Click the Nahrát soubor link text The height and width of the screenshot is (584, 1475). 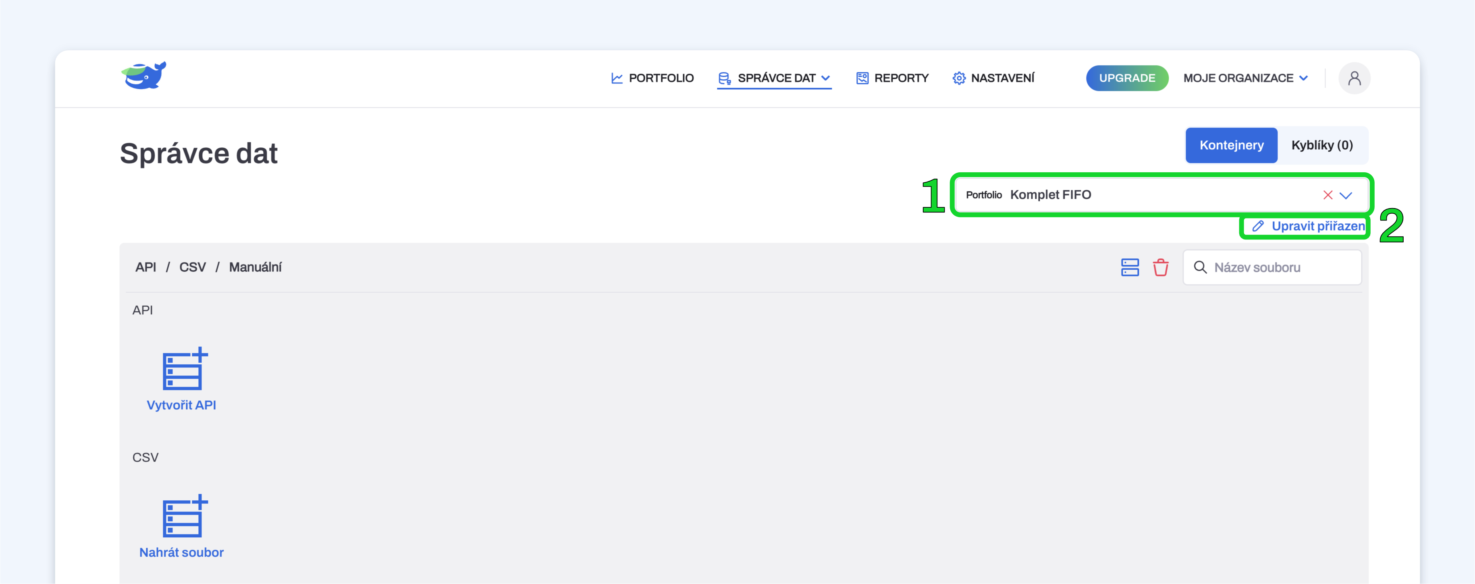(181, 553)
